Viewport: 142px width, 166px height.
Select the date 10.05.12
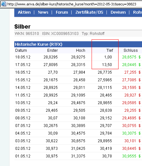(x=23, y=103)
